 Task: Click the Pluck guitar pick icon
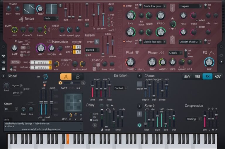pos(137,52)
